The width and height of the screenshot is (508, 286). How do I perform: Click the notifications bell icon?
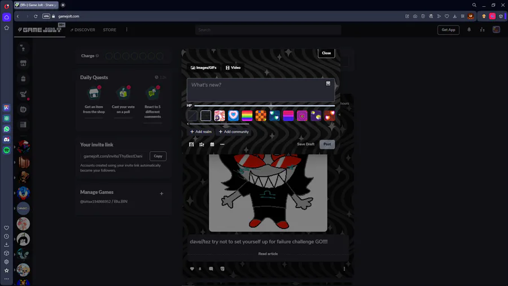469,29
